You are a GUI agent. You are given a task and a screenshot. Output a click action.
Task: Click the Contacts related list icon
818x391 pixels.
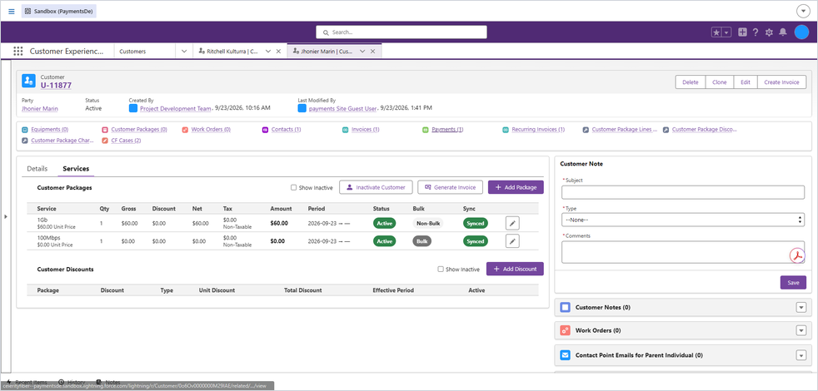point(265,129)
